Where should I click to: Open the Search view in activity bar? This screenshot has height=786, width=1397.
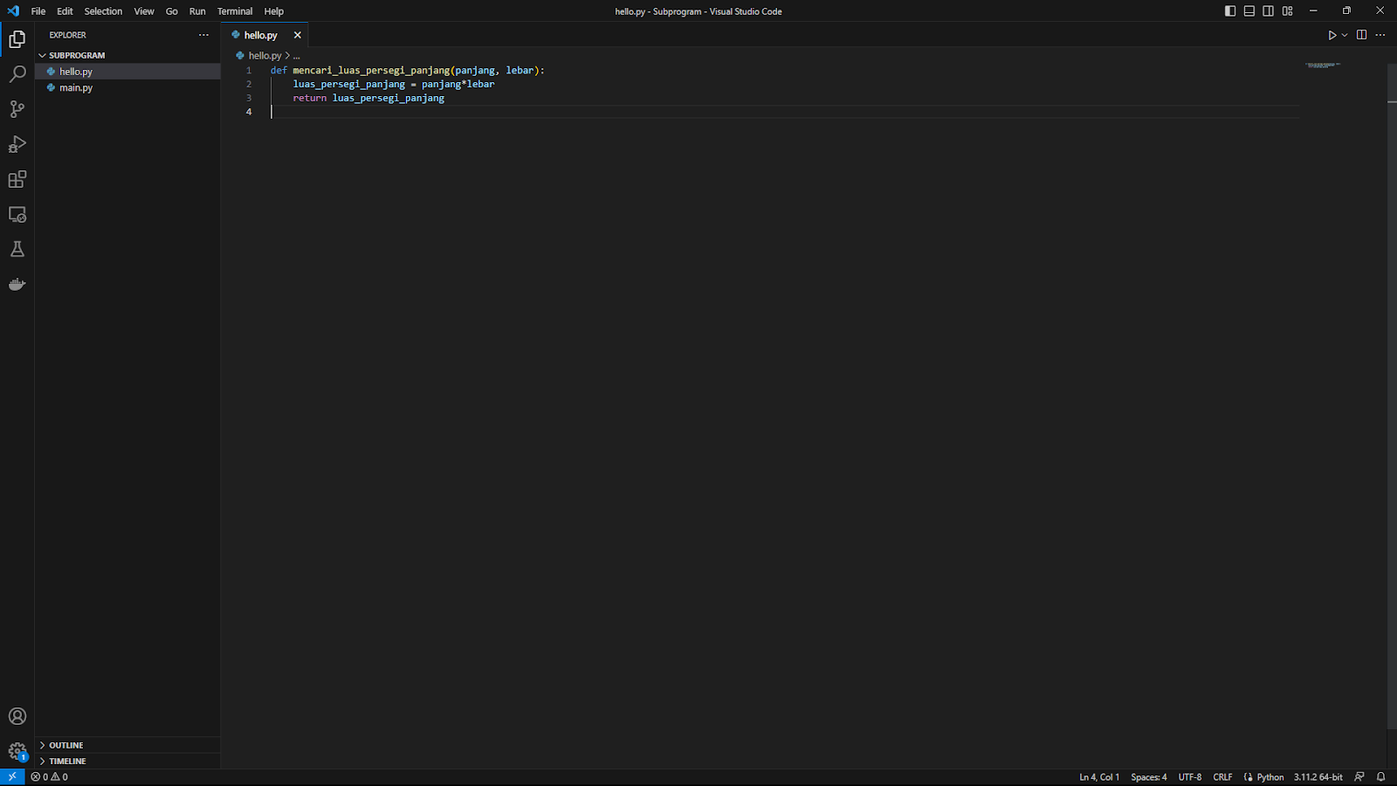tap(17, 74)
